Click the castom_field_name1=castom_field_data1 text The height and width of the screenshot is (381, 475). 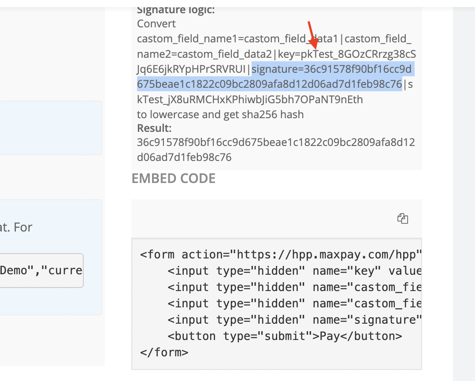point(237,39)
